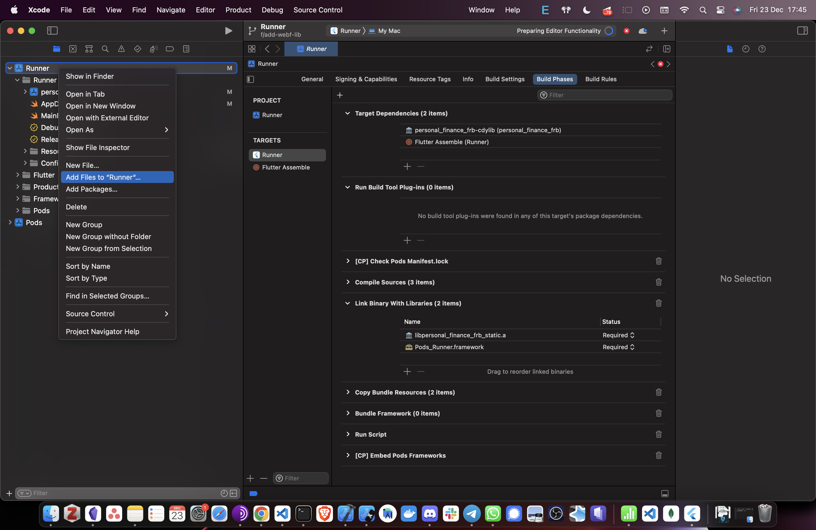
Task: Open the Project navigator folder icon
Action: [x=57, y=49]
